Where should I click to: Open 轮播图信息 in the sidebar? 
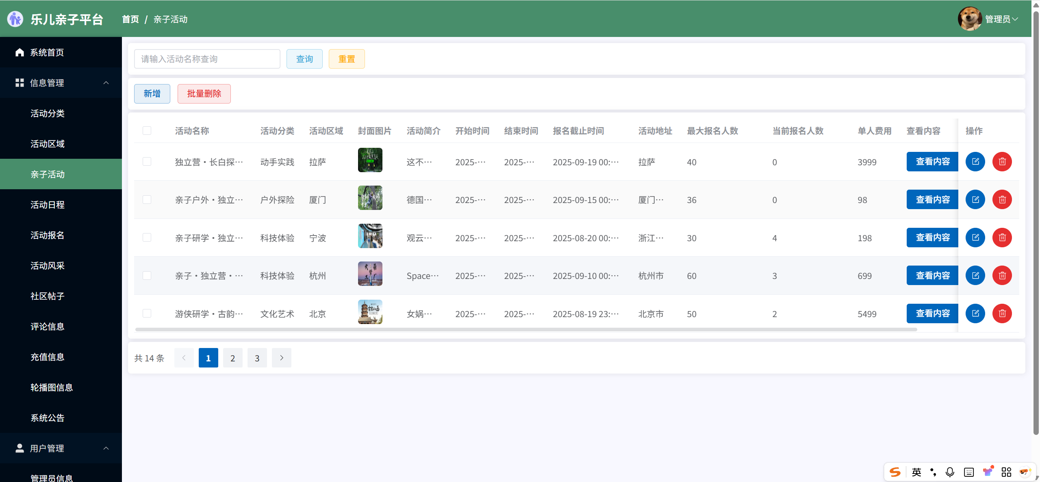(x=52, y=387)
